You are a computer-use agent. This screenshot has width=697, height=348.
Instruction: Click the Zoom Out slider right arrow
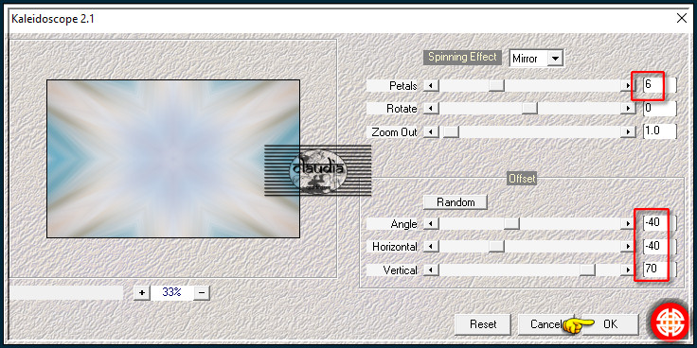pos(628,131)
